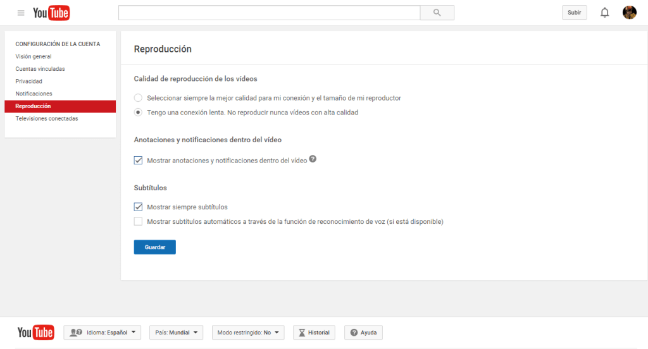Select slow connection radio option

(x=138, y=113)
